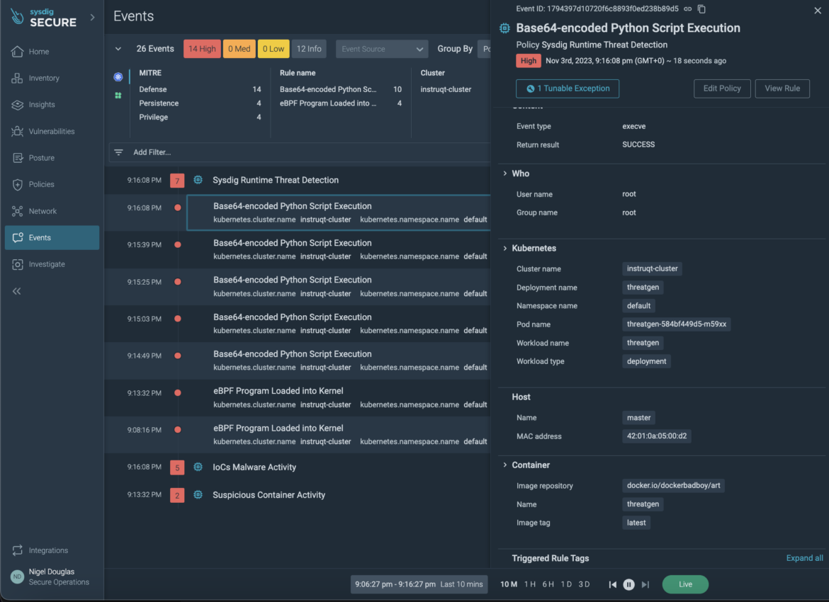This screenshot has height=602, width=829.
Task: Close the event details panel
Action: coord(818,10)
